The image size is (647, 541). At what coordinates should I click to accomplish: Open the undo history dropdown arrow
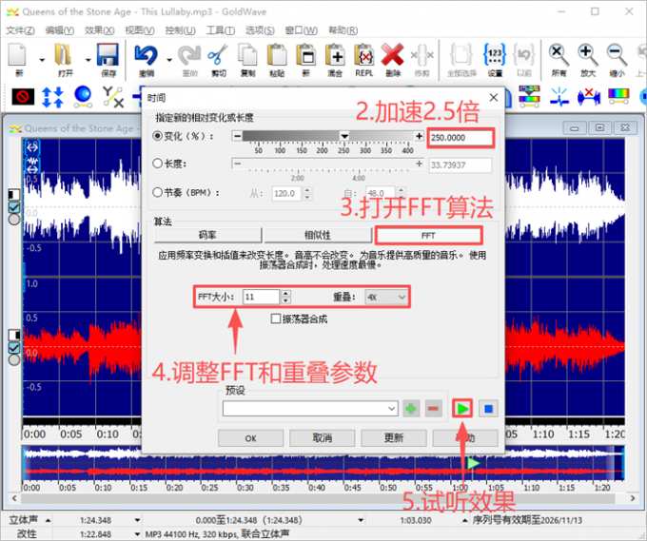tap(169, 60)
